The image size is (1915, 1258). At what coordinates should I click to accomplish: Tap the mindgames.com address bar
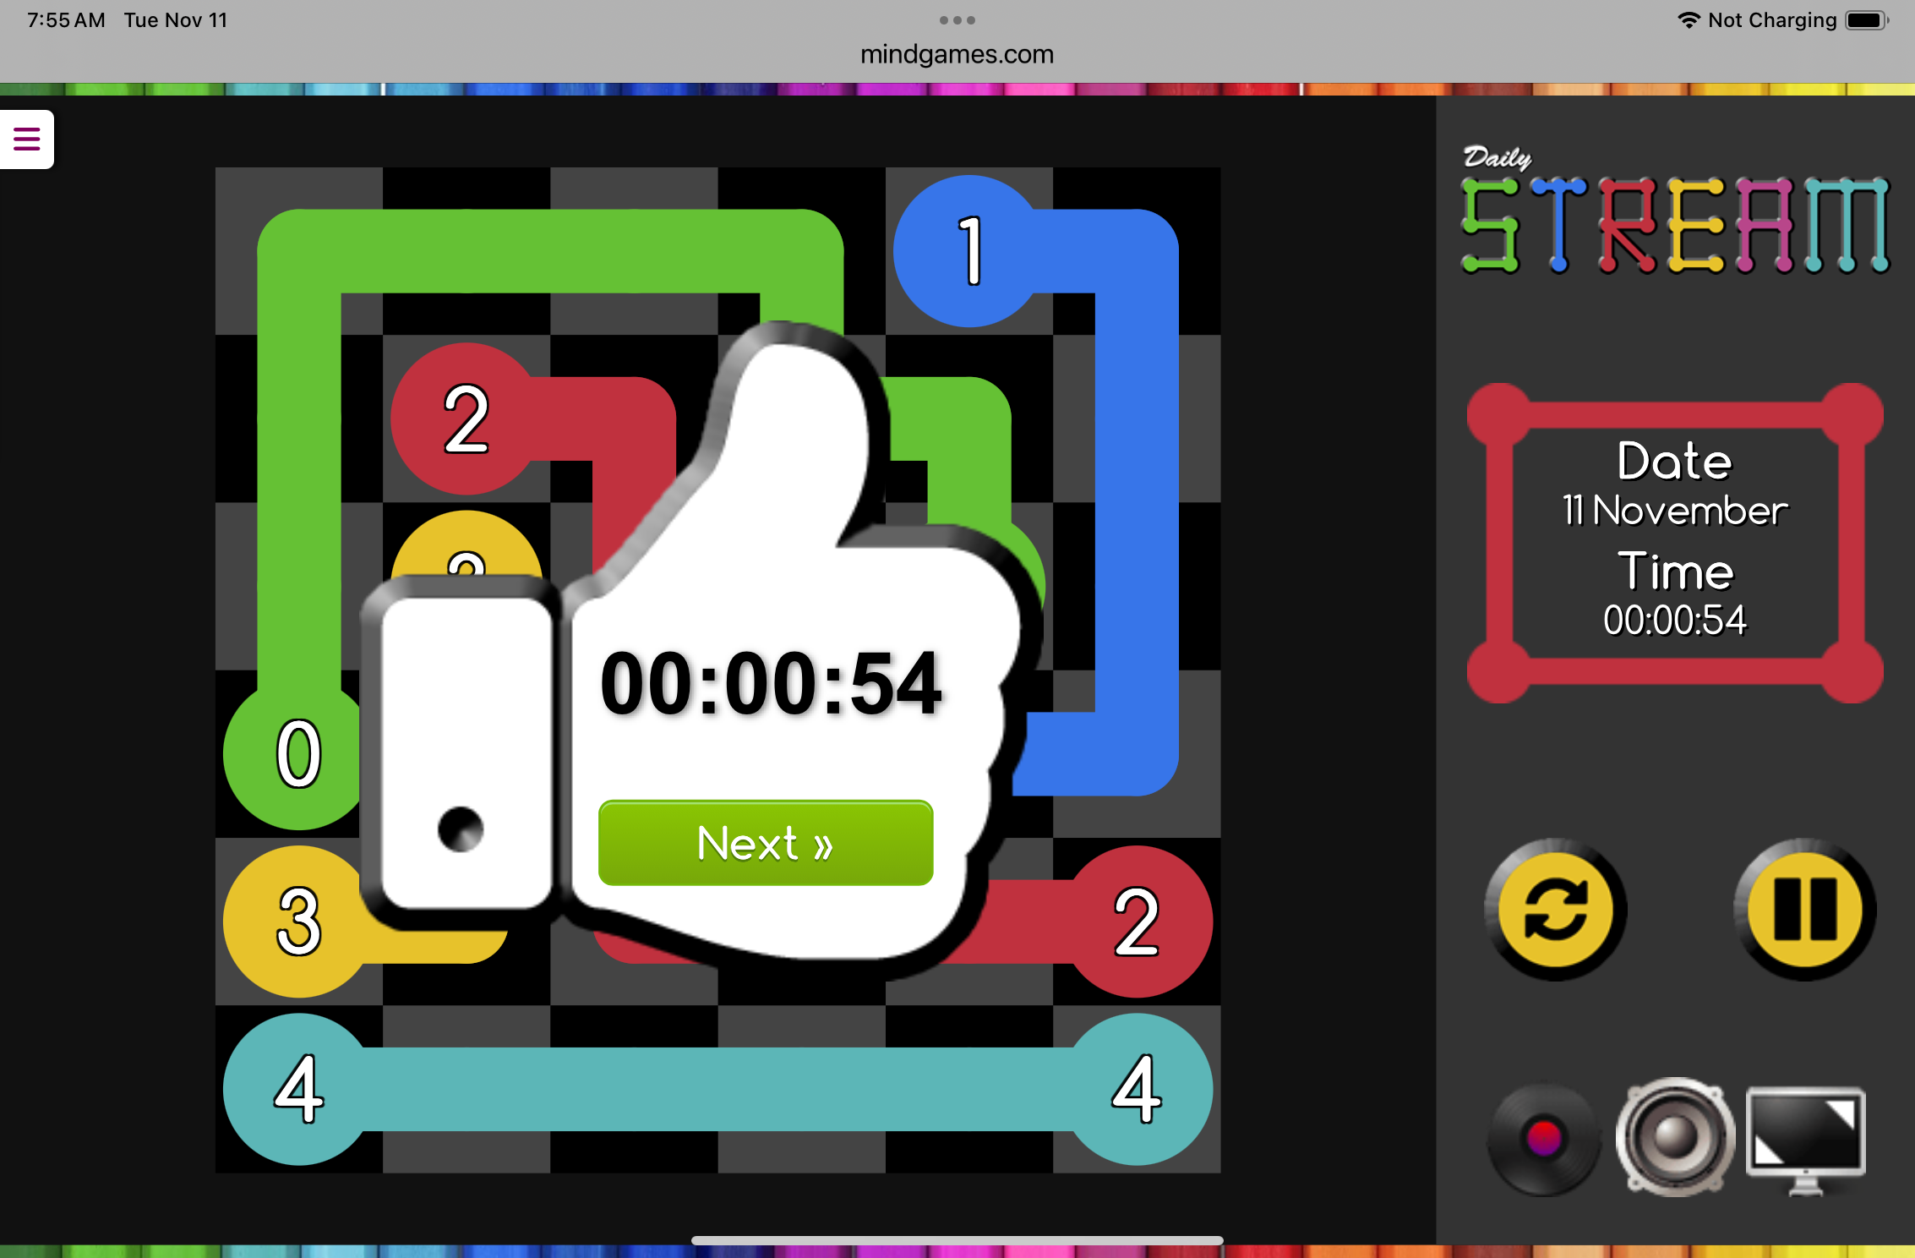[x=957, y=54]
